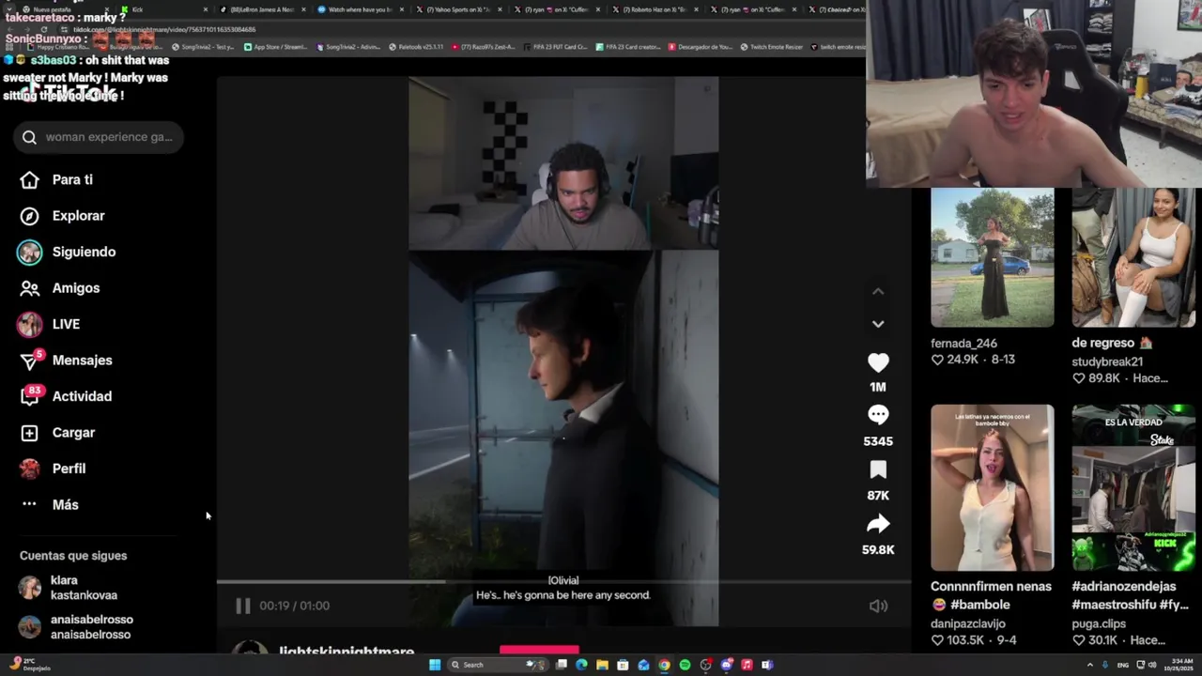Open the #bambole danipazclavijo thumbnail
The height and width of the screenshot is (676, 1202).
pos(992,487)
